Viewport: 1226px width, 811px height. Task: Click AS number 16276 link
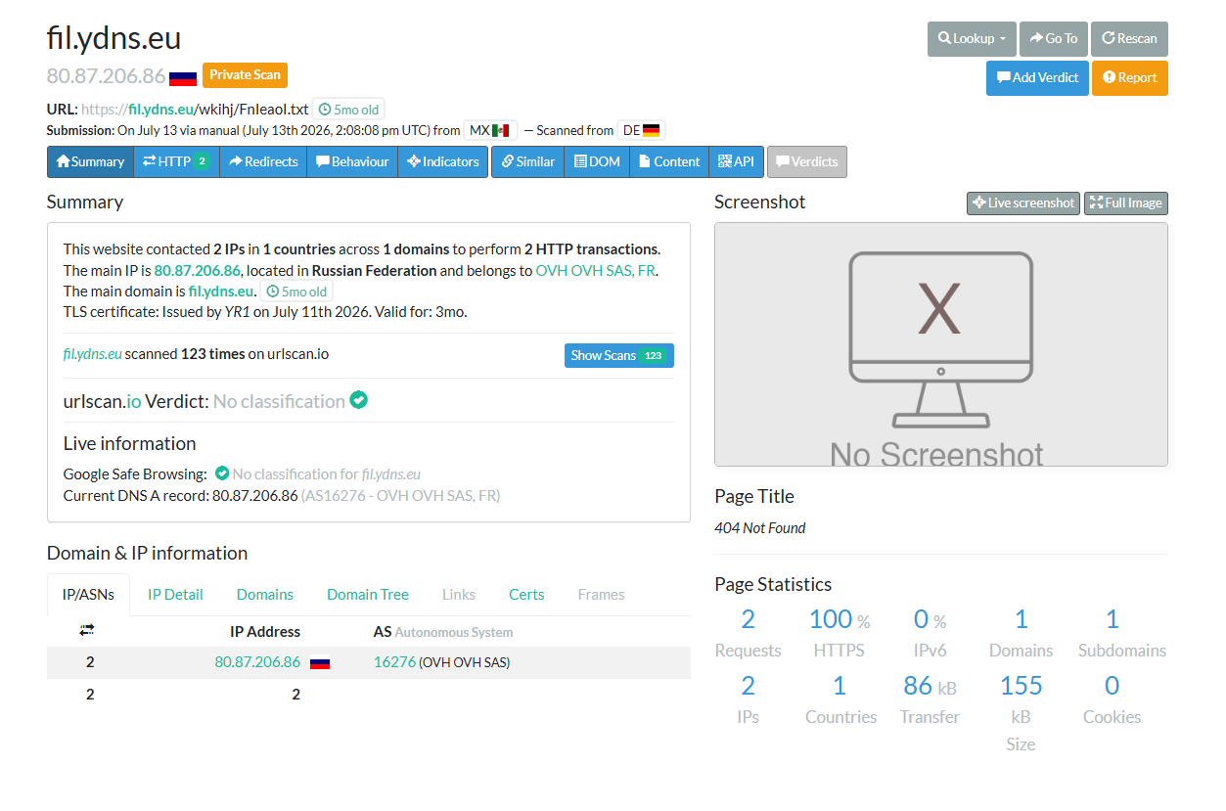coord(394,662)
